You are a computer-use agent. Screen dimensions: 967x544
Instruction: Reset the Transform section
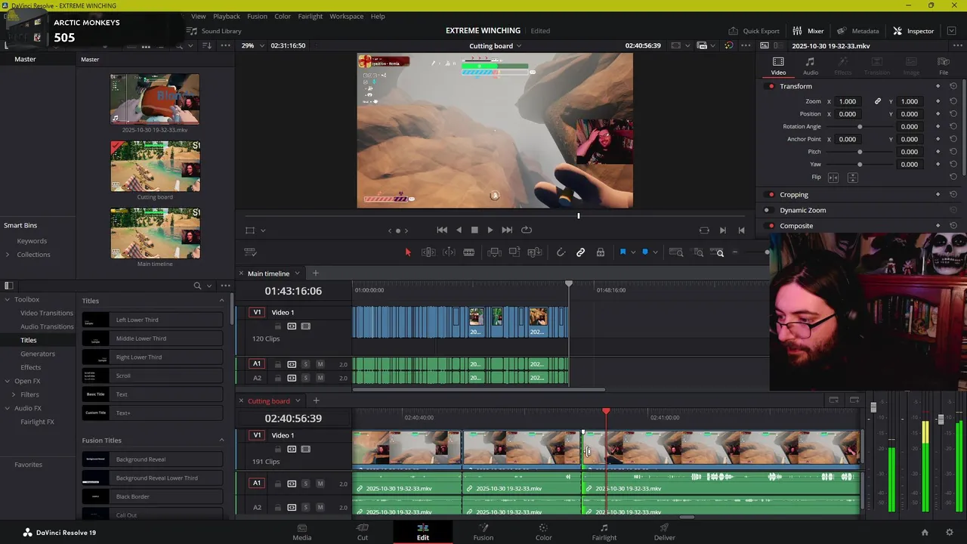tap(953, 86)
